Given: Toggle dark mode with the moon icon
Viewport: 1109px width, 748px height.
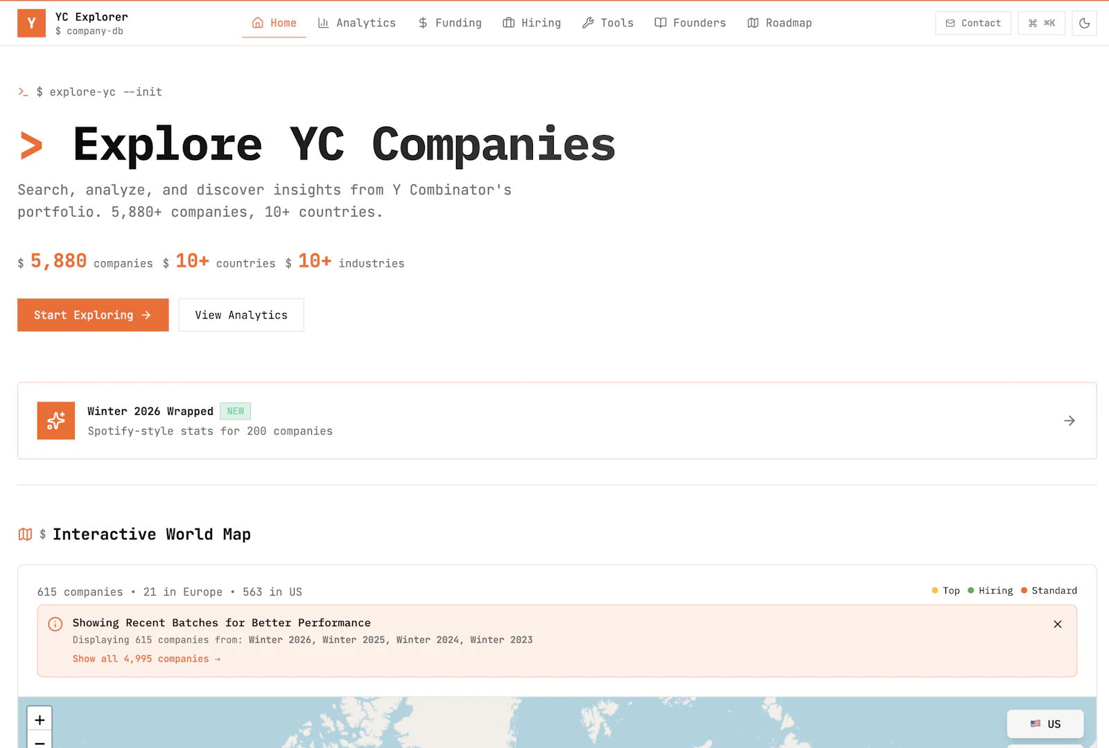Looking at the screenshot, I should coord(1084,23).
